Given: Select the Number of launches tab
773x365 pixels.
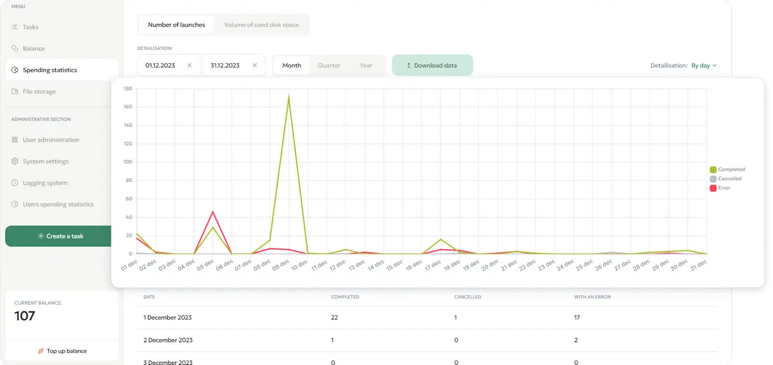Looking at the screenshot, I should tap(176, 24).
